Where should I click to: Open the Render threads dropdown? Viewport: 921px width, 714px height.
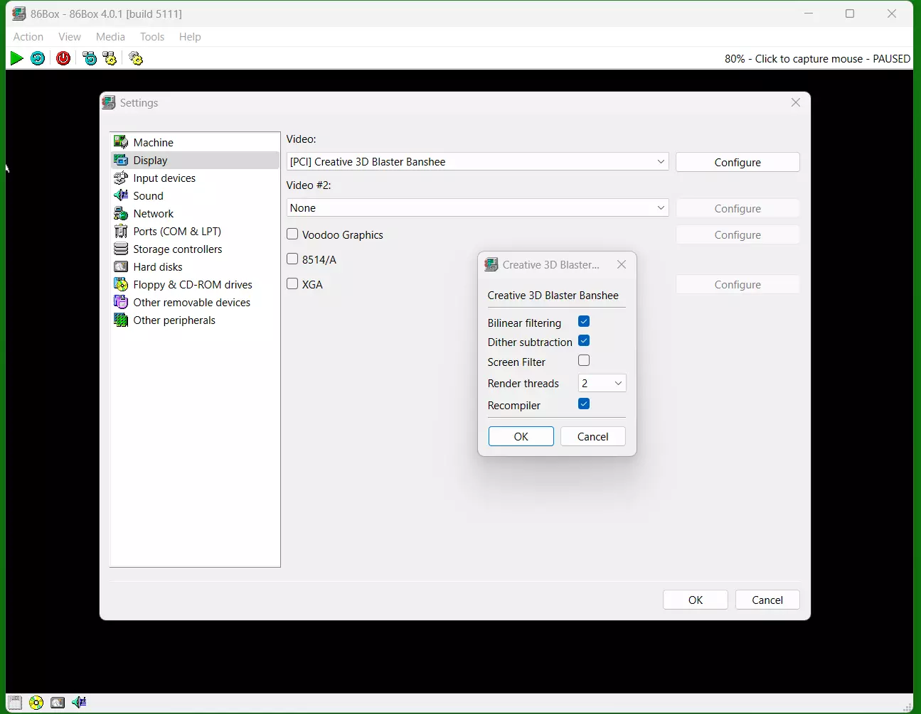(x=602, y=383)
